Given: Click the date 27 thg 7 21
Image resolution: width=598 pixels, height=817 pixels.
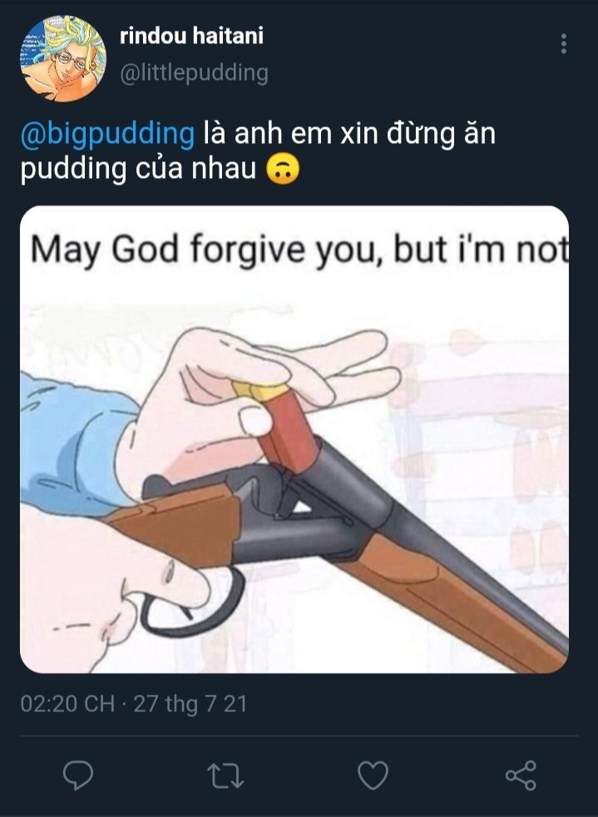Looking at the screenshot, I should 190,704.
